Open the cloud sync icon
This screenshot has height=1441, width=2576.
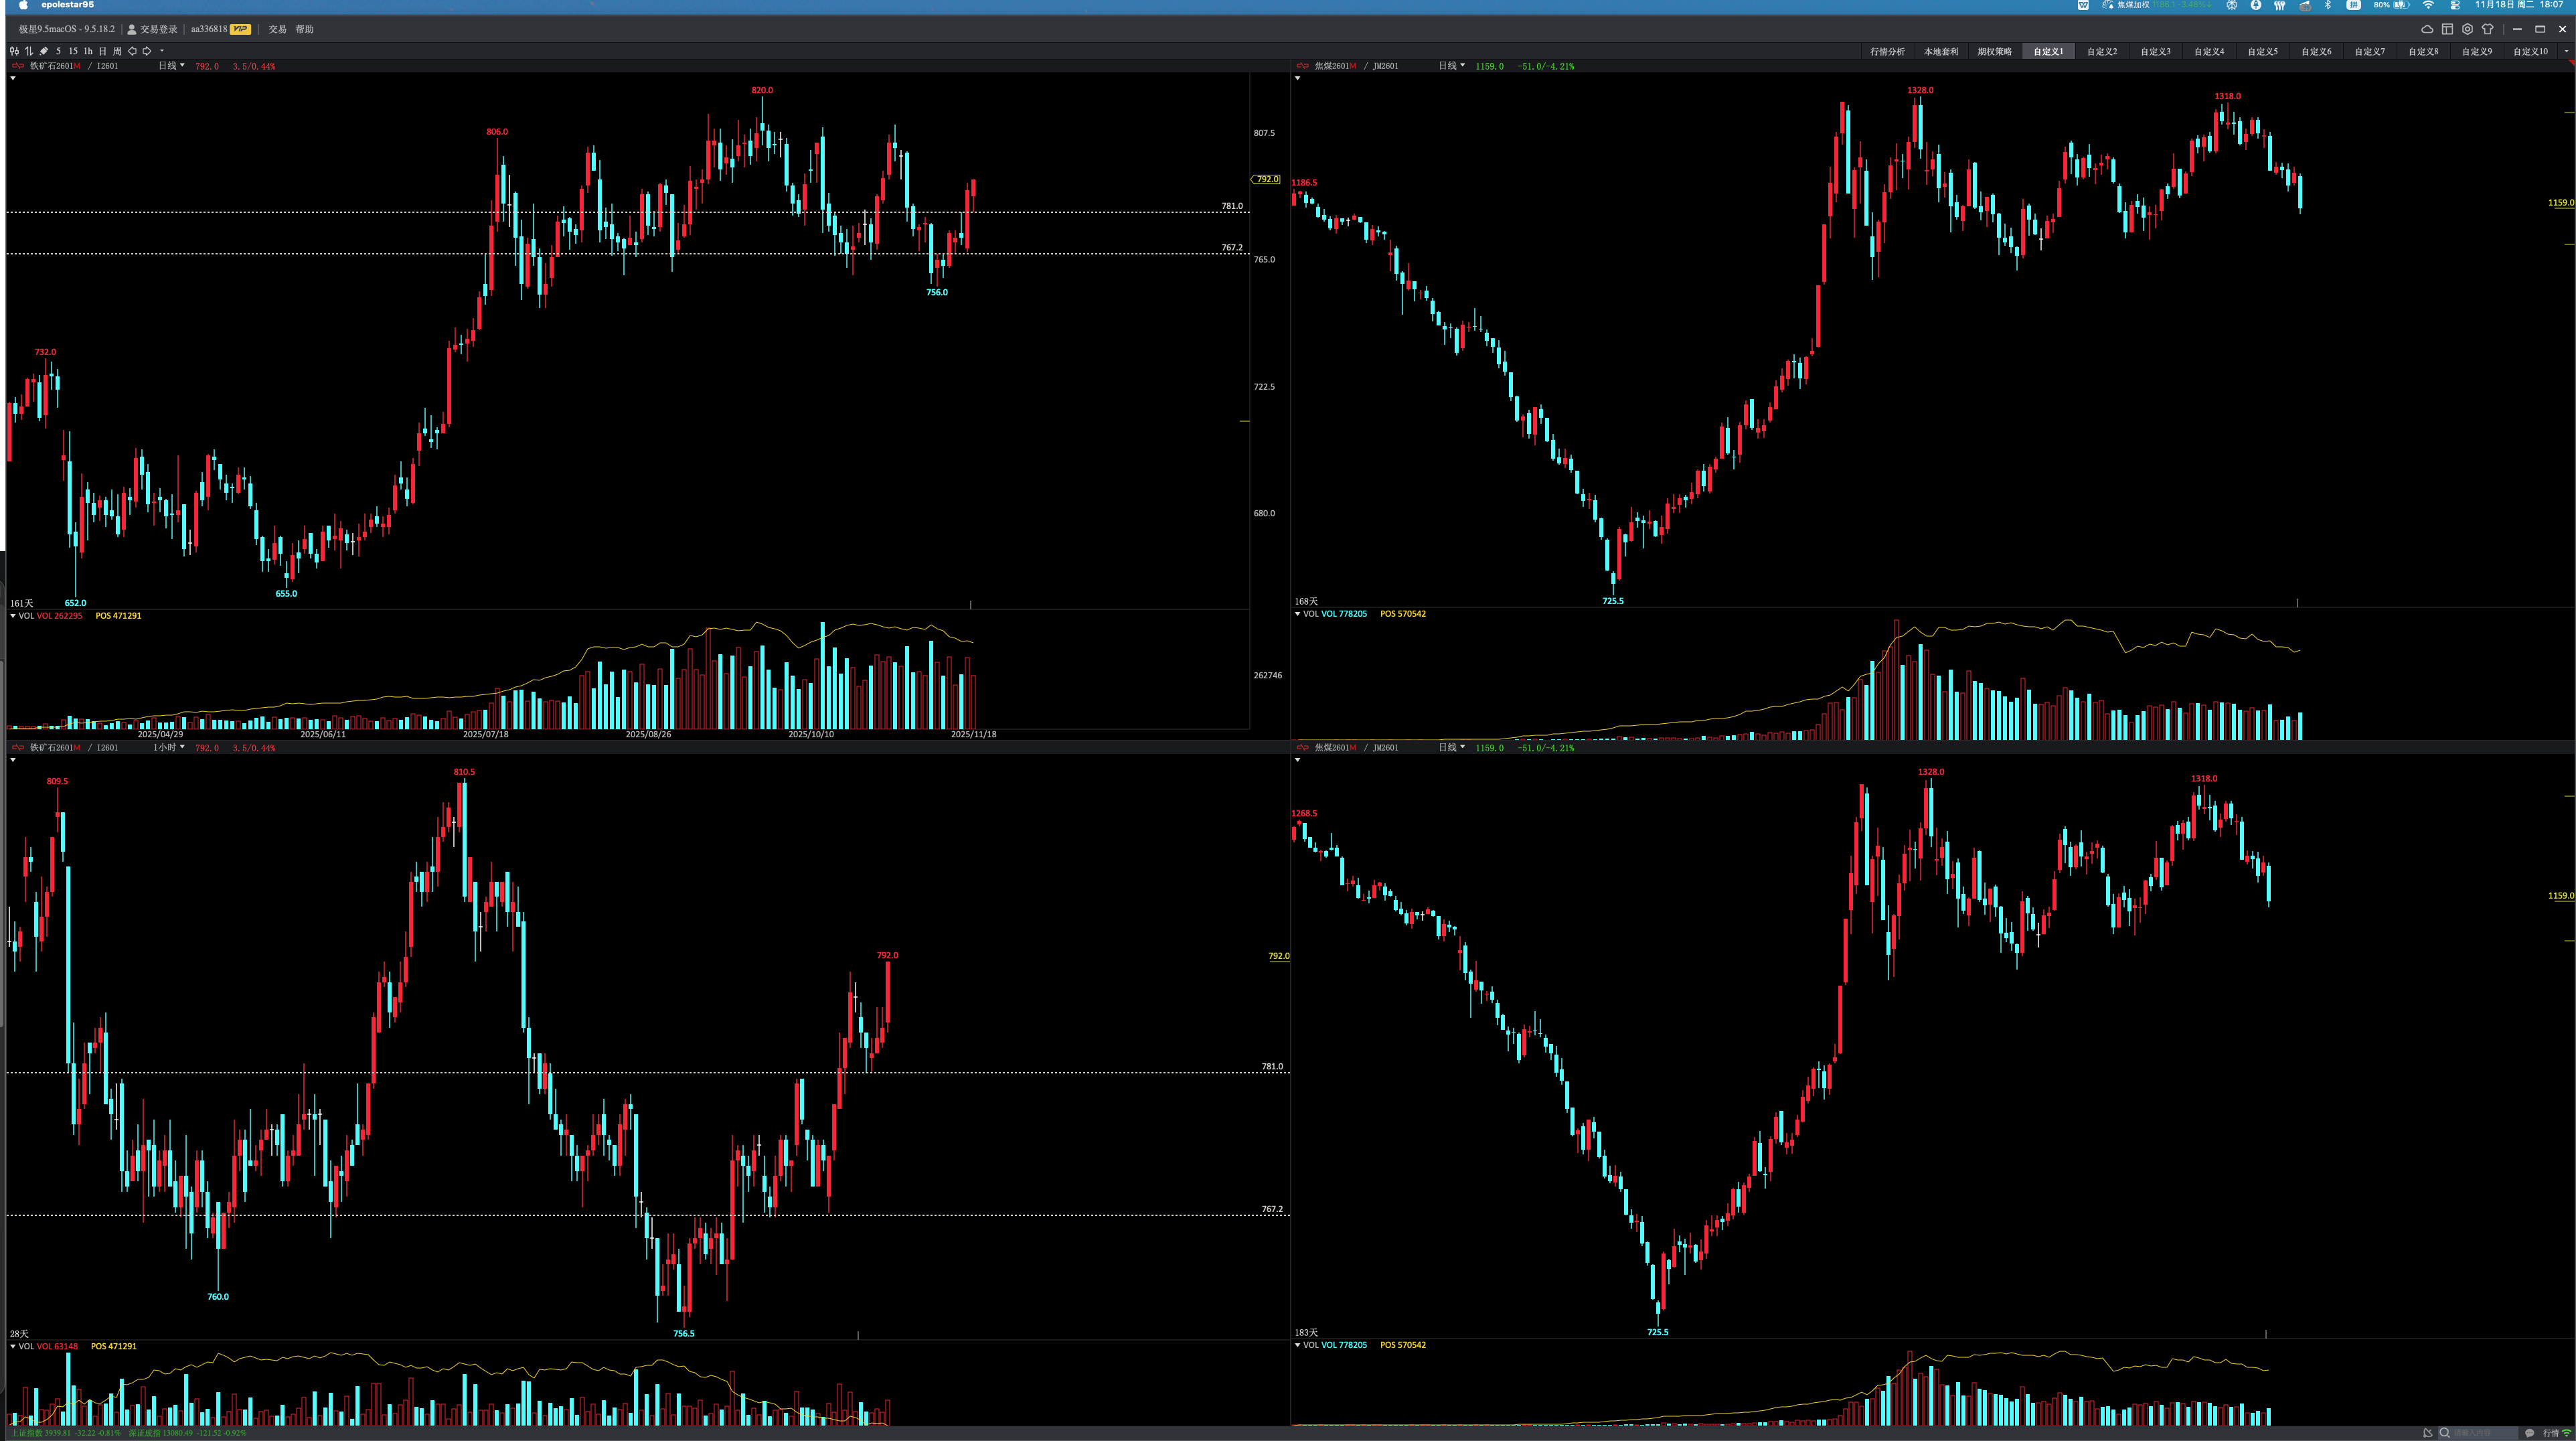tap(2426, 29)
